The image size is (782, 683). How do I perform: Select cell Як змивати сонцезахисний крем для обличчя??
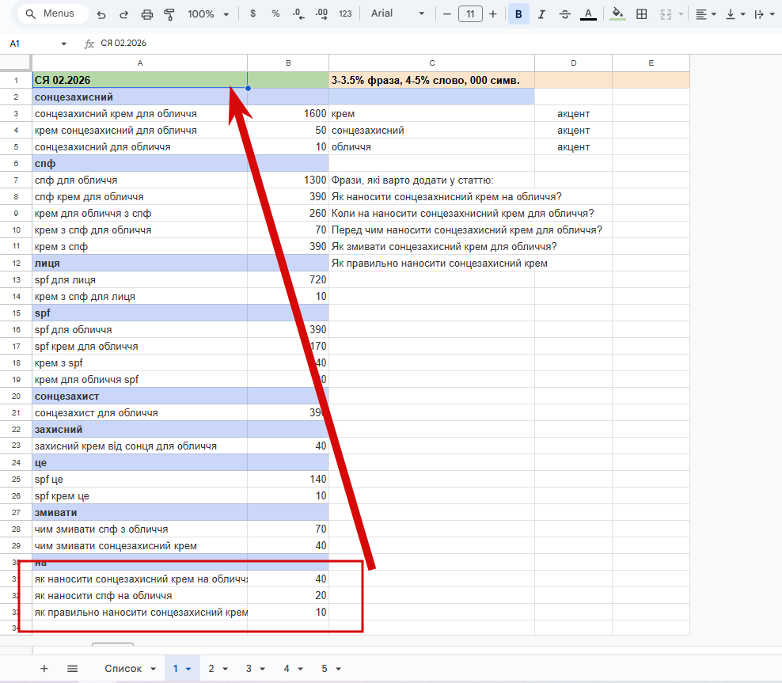pos(432,247)
